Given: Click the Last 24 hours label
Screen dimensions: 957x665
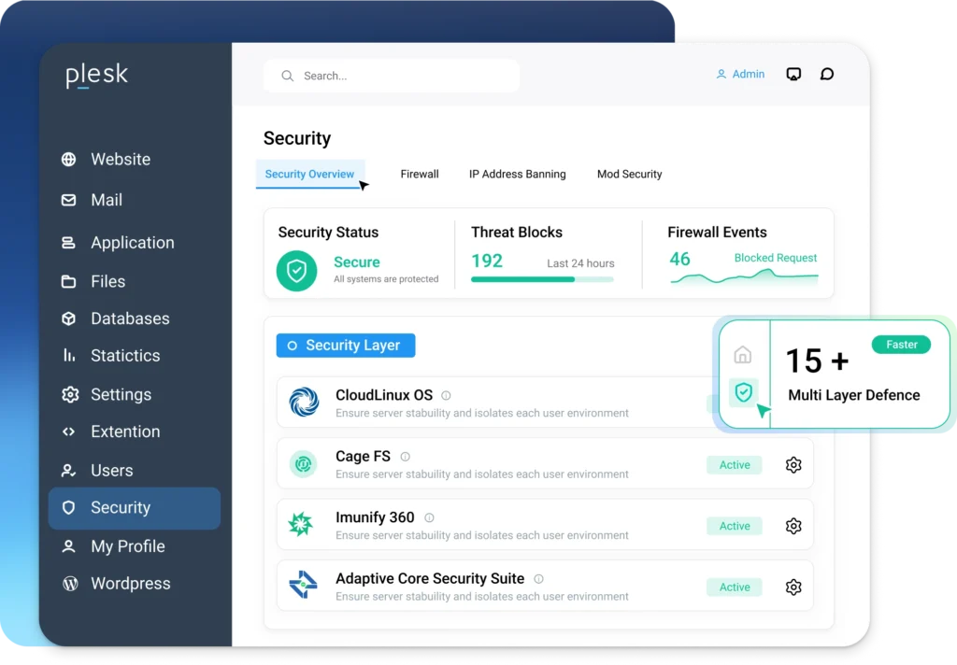Looking at the screenshot, I should [x=580, y=263].
